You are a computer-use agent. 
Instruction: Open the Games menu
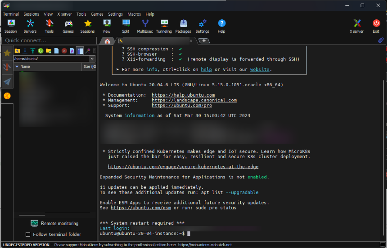click(x=97, y=14)
